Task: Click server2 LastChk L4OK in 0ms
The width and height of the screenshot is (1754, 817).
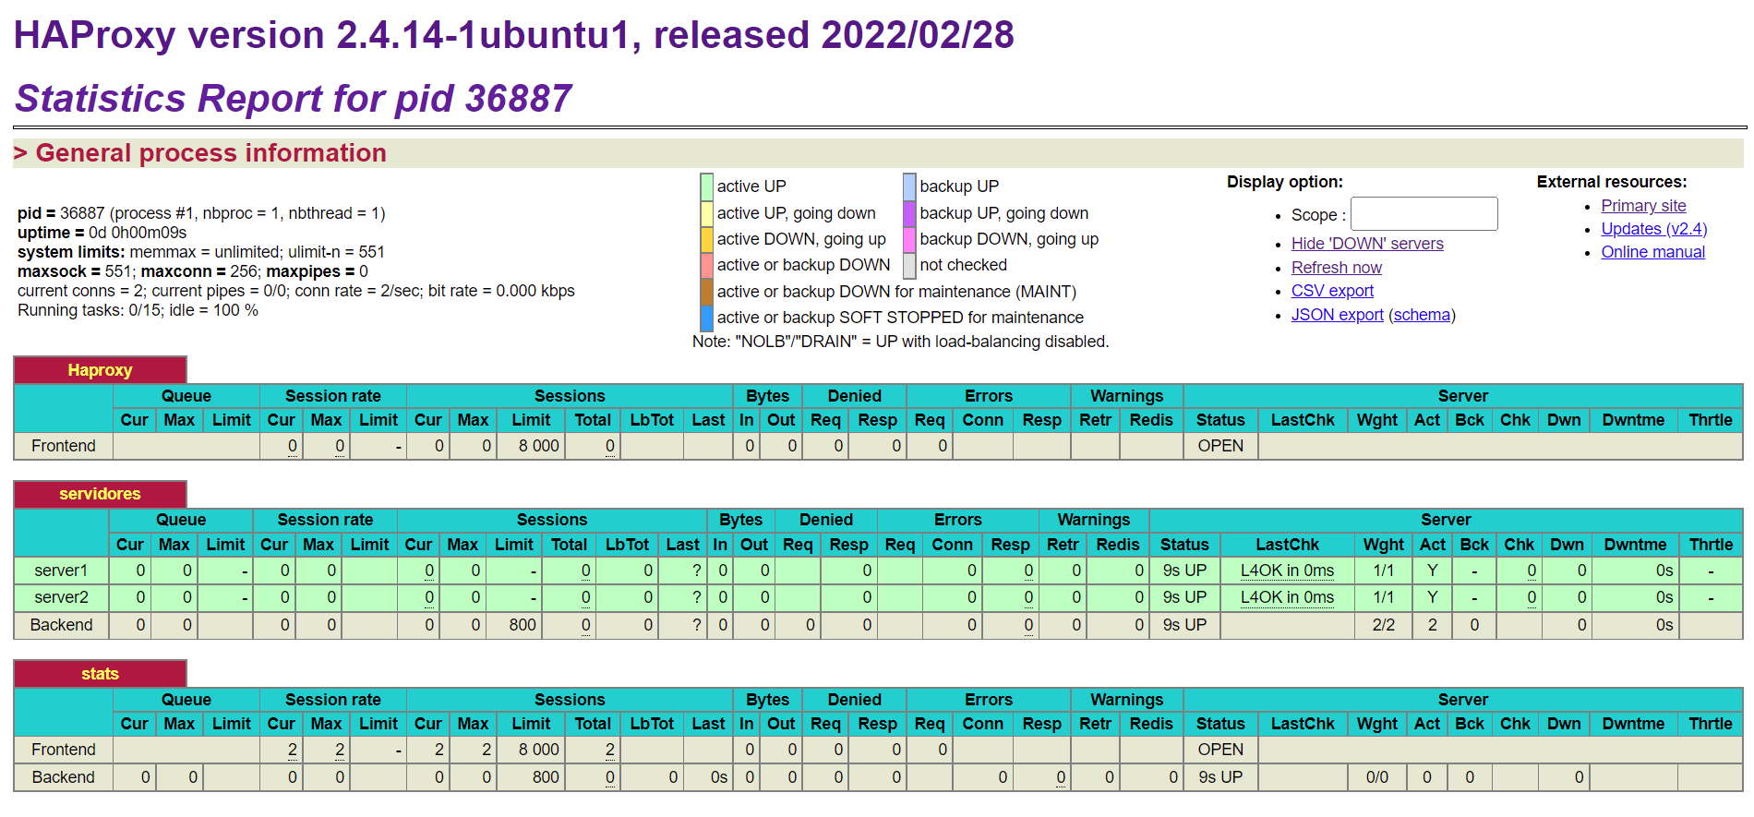Action: (x=1287, y=597)
